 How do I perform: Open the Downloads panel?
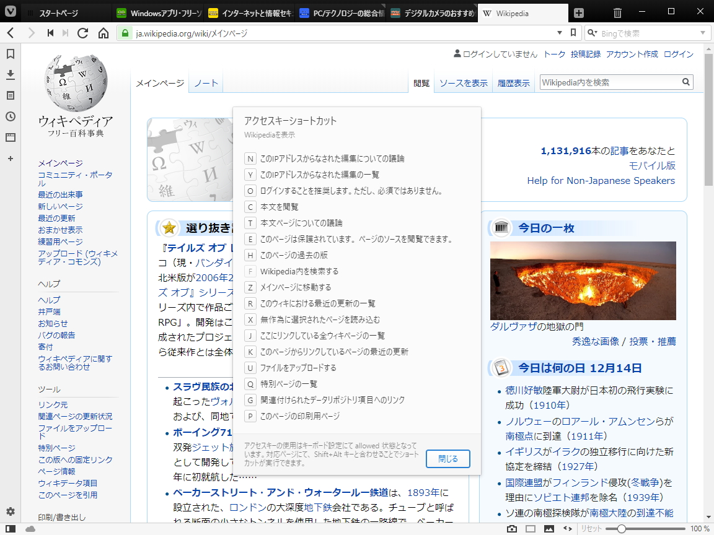9,75
